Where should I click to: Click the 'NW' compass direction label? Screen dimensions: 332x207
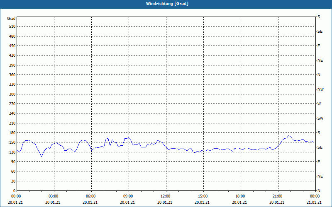coord(320,89)
